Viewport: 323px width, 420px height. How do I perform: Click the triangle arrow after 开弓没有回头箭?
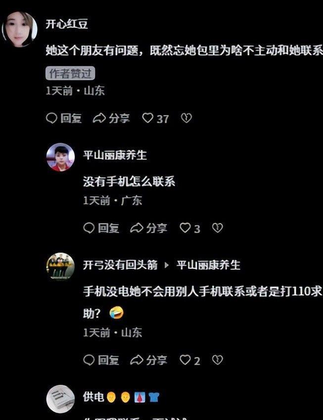[167, 265]
